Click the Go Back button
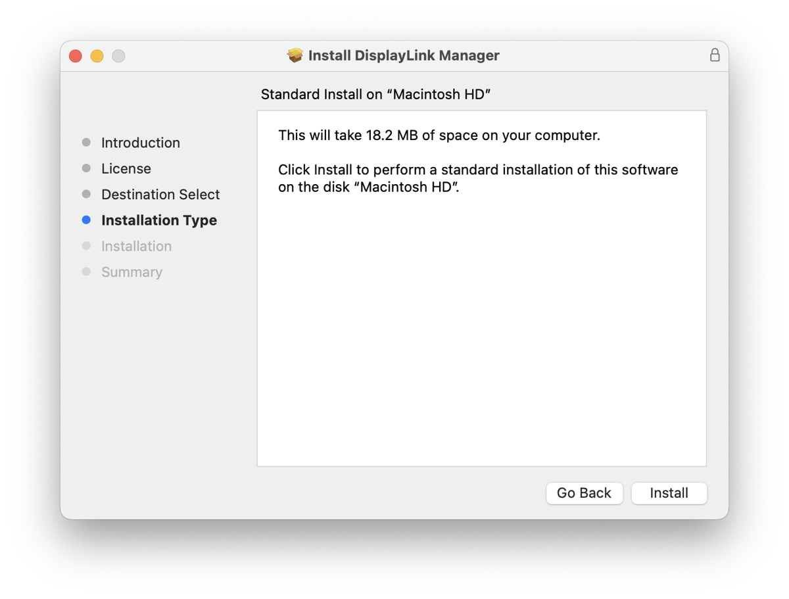789x599 pixels. click(x=584, y=493)
